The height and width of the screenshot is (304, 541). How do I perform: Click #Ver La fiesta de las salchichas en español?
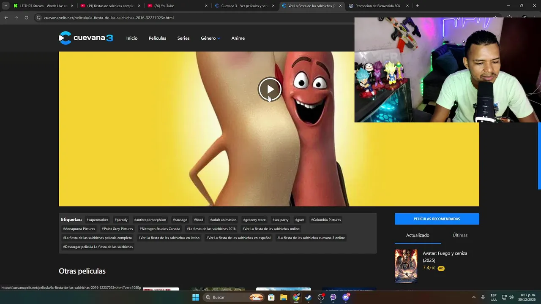pyautogui.click(x=238, y=238)
